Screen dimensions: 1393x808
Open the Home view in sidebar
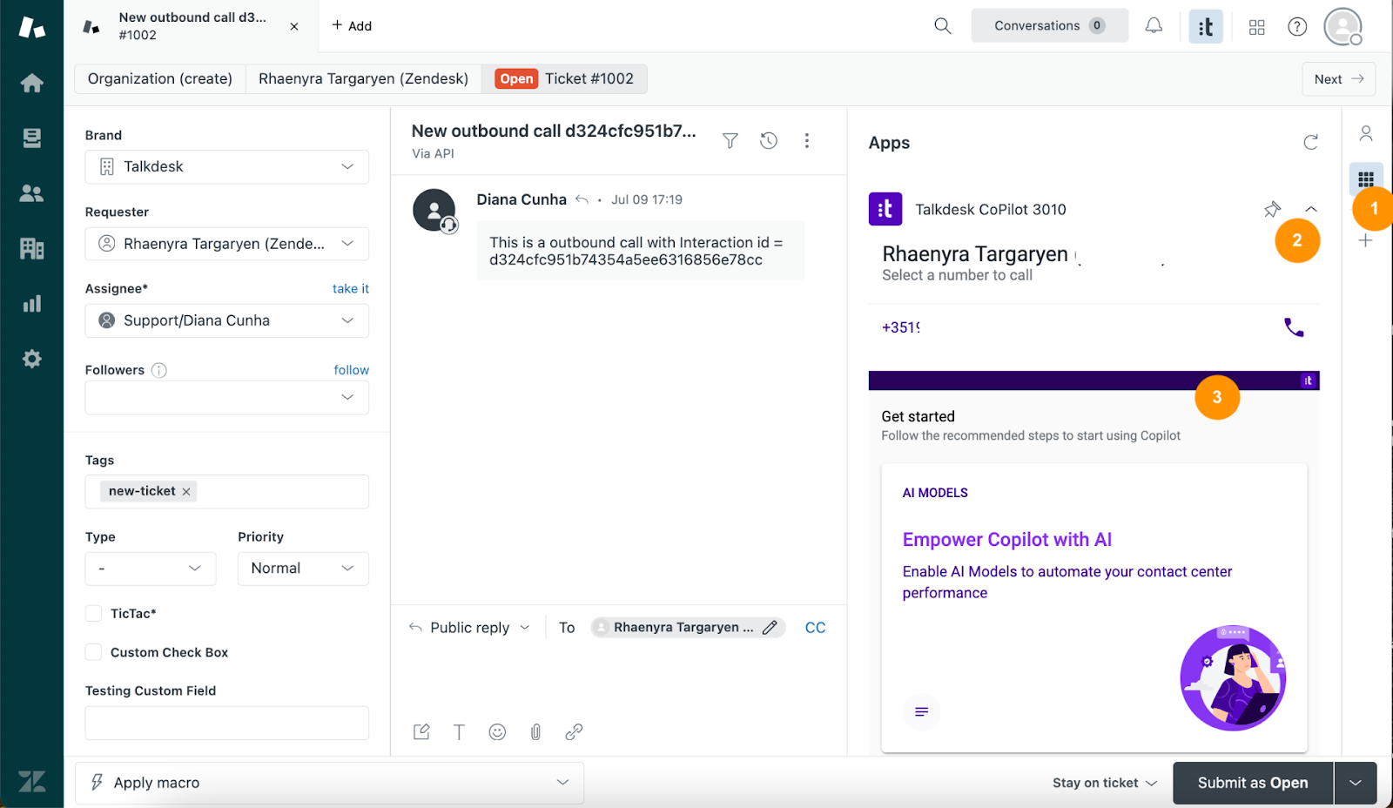[31, 83]
